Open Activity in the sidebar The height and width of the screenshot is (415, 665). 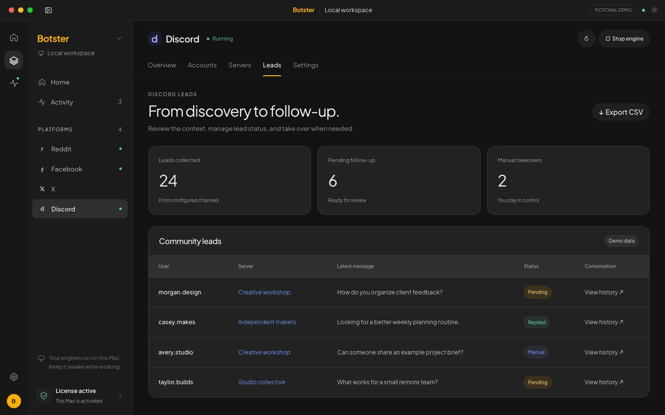[80, 102]
